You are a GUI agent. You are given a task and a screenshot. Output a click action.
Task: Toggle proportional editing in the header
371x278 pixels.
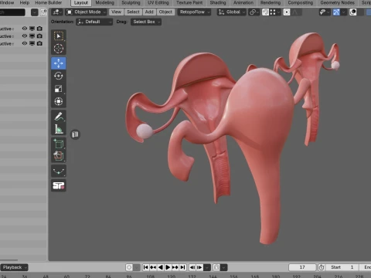pyautogui.click(x=287, y=12)
